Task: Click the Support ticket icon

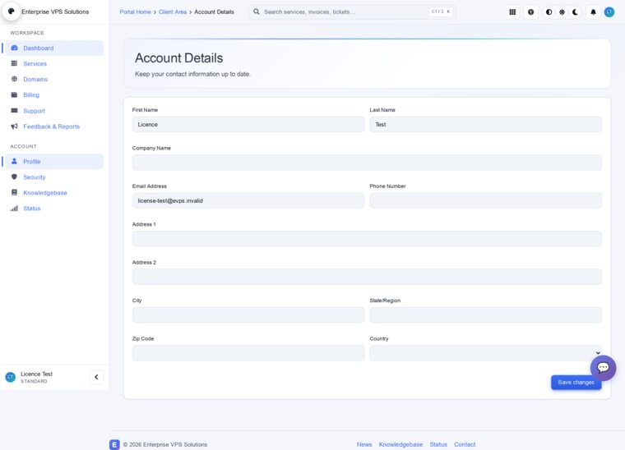Action: pos(14,110)
